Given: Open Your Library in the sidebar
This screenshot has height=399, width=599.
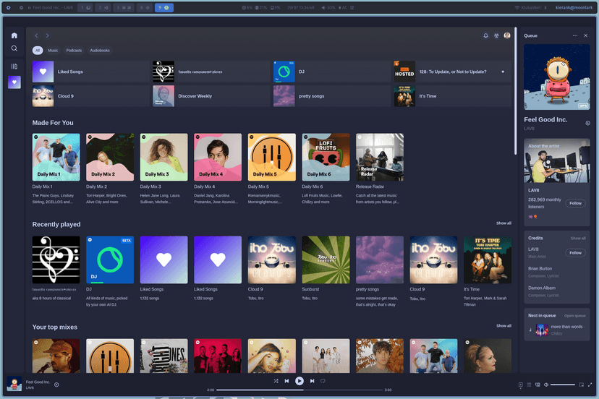Looking at the screenshot, I should point(14,66).
